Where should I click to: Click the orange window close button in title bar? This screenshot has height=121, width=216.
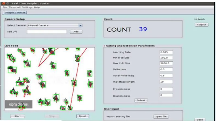[x=4, y=4]
